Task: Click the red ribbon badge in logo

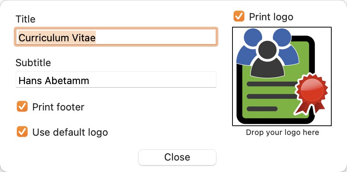Action: pyautogui.click(x=311, y=94)
